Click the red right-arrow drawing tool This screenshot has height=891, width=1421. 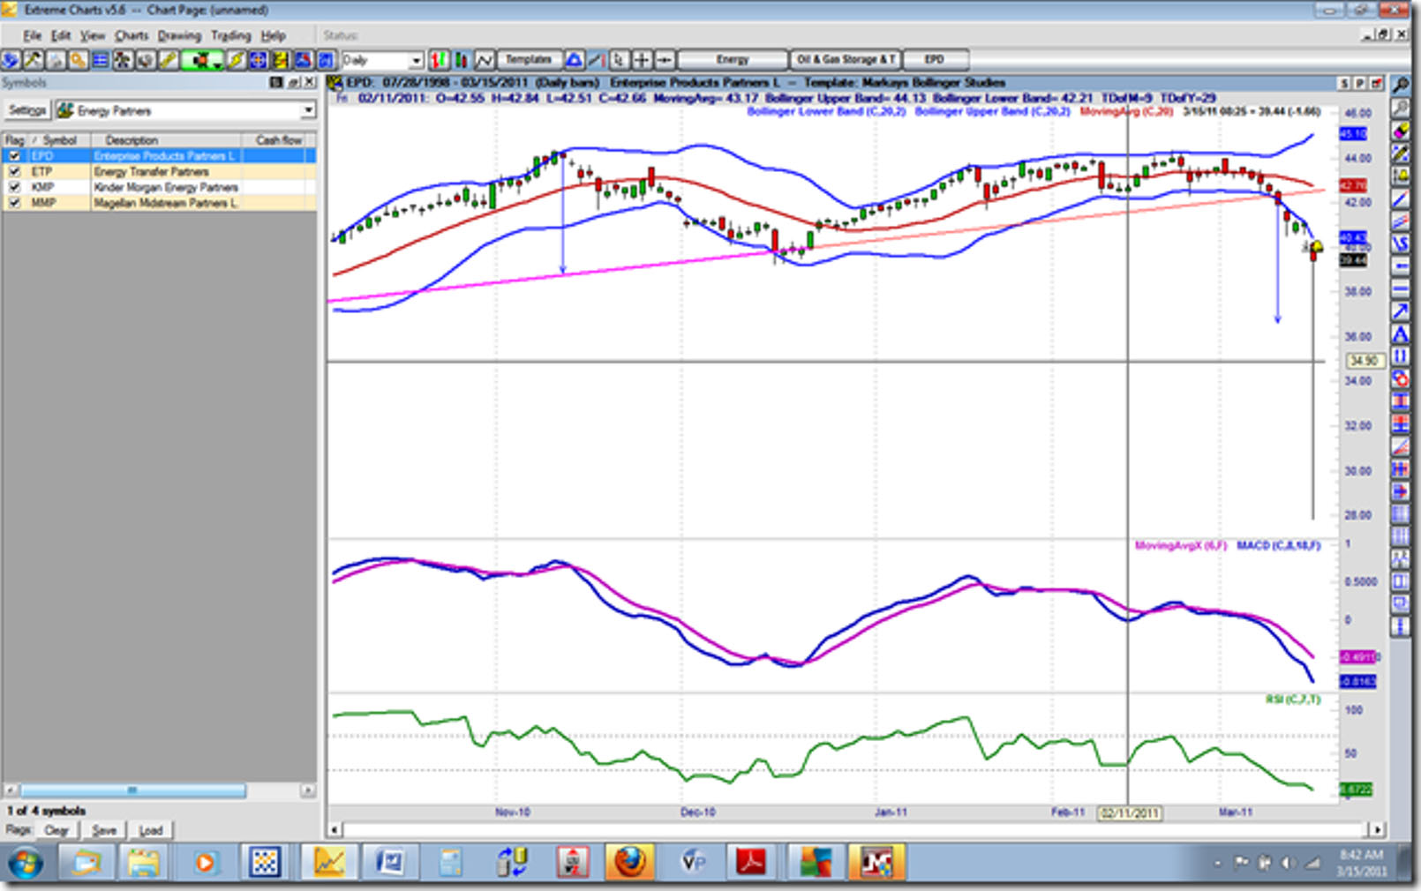pos(1400,490)
